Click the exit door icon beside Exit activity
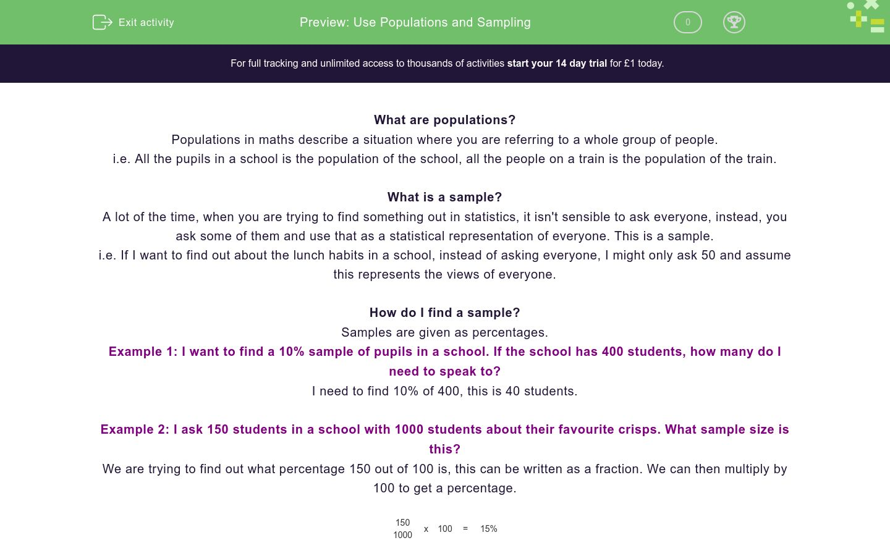The height and width of the screenshot is (556, 890). click(102, 22)
